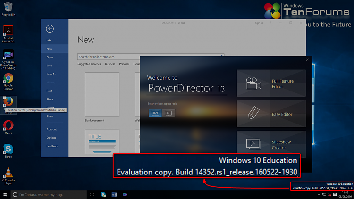Click the Business suggested search link
This screenshot has height=199, width=354.
[110, 64]
